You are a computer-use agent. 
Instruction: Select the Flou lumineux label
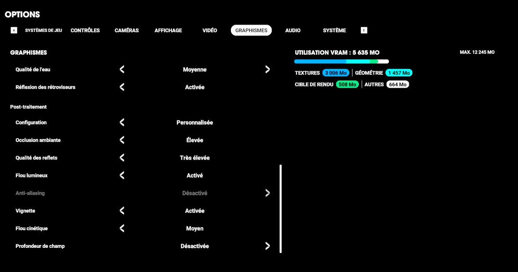(x=32, y=176)
